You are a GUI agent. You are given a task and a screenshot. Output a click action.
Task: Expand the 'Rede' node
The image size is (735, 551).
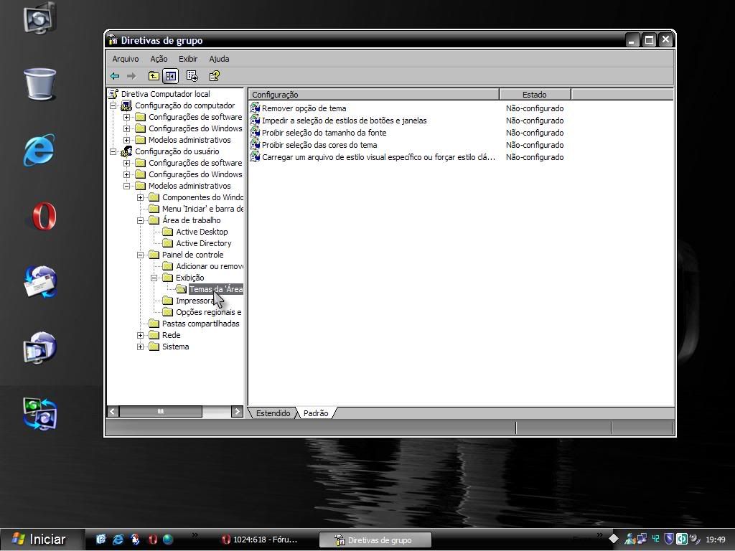[140, 336]
